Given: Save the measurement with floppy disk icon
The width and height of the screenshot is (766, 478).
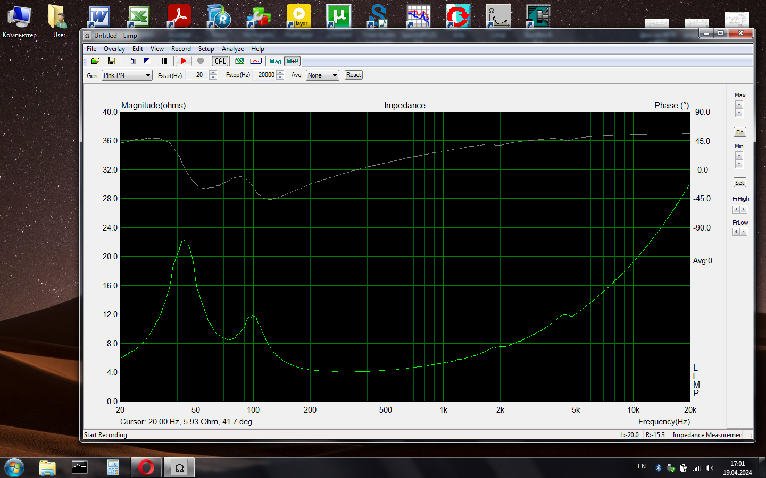Looking at the screenshot, I should point(112,61).
